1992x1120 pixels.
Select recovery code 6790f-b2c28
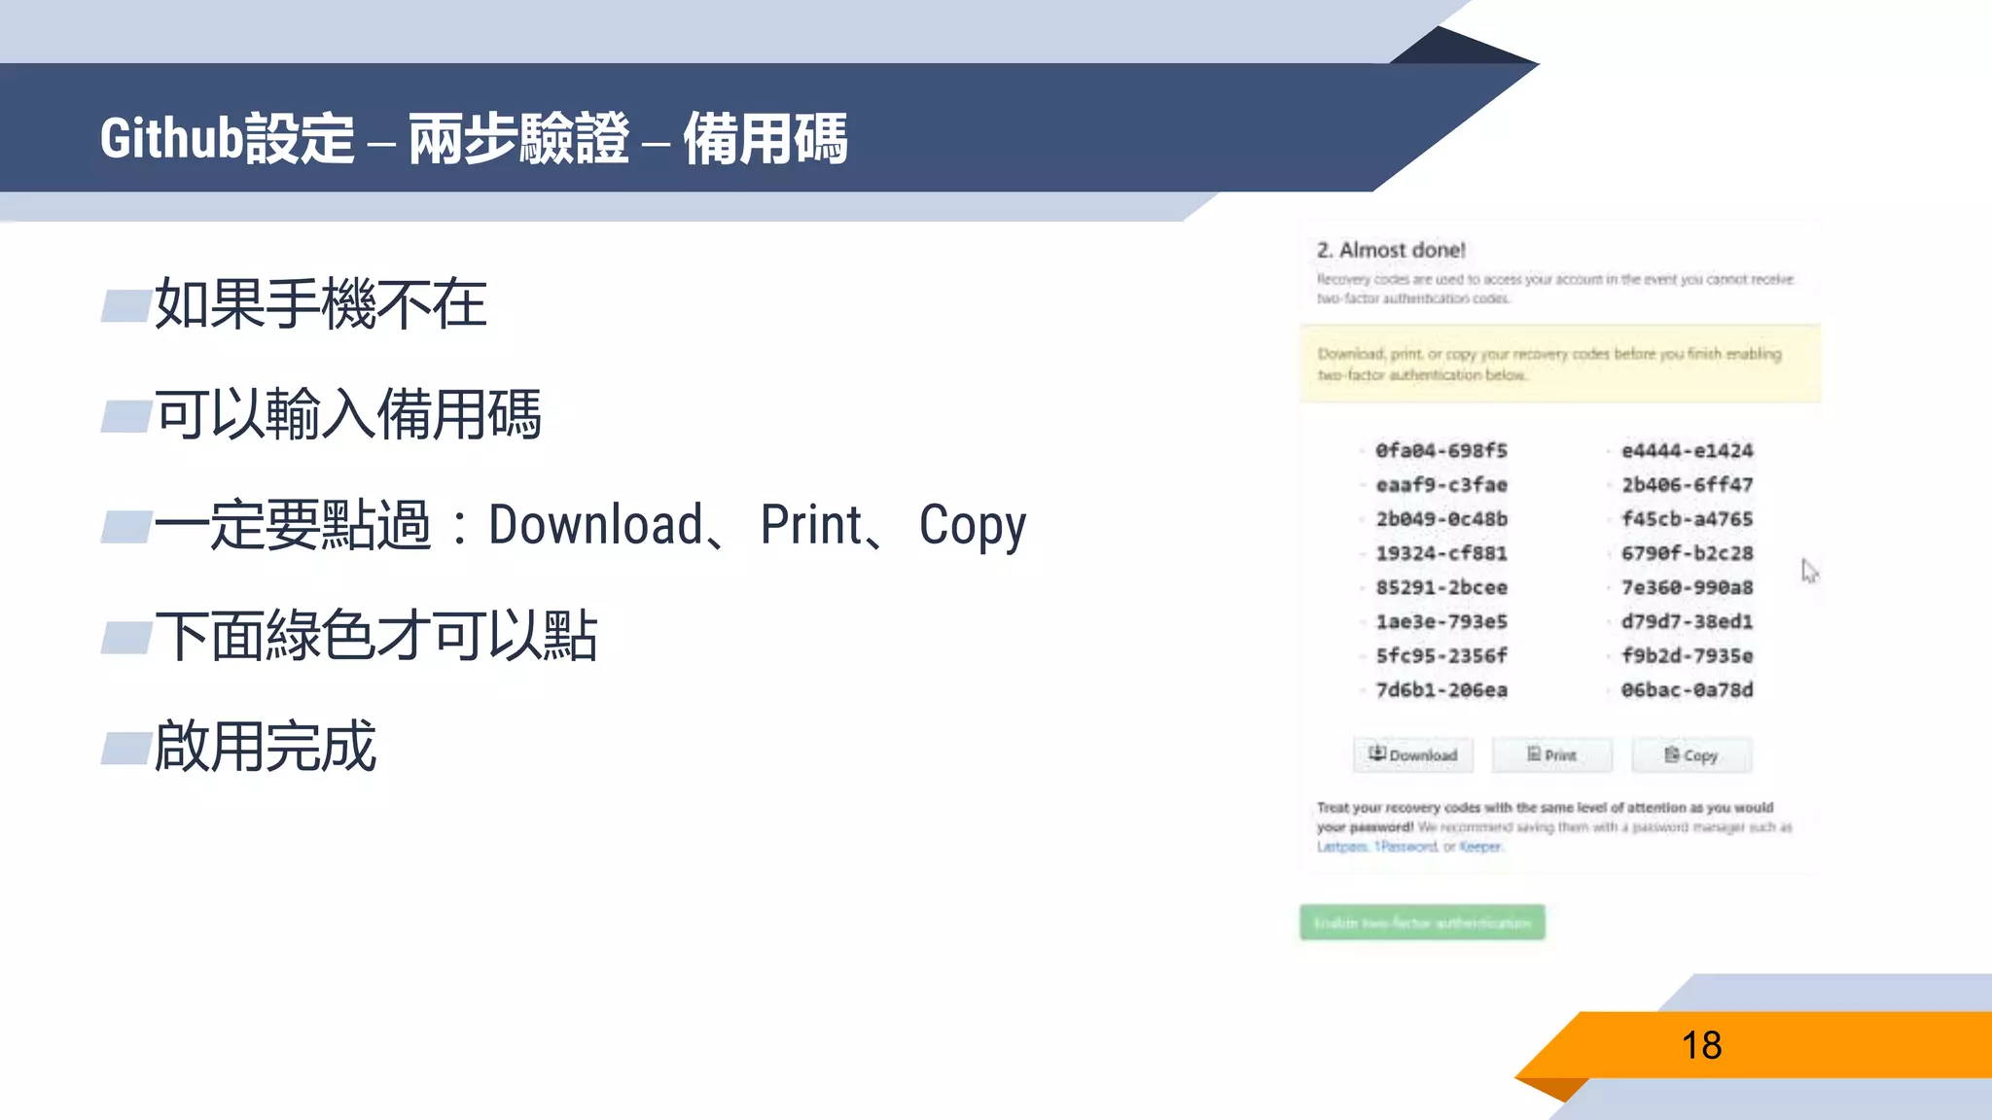click(1688, 553)
